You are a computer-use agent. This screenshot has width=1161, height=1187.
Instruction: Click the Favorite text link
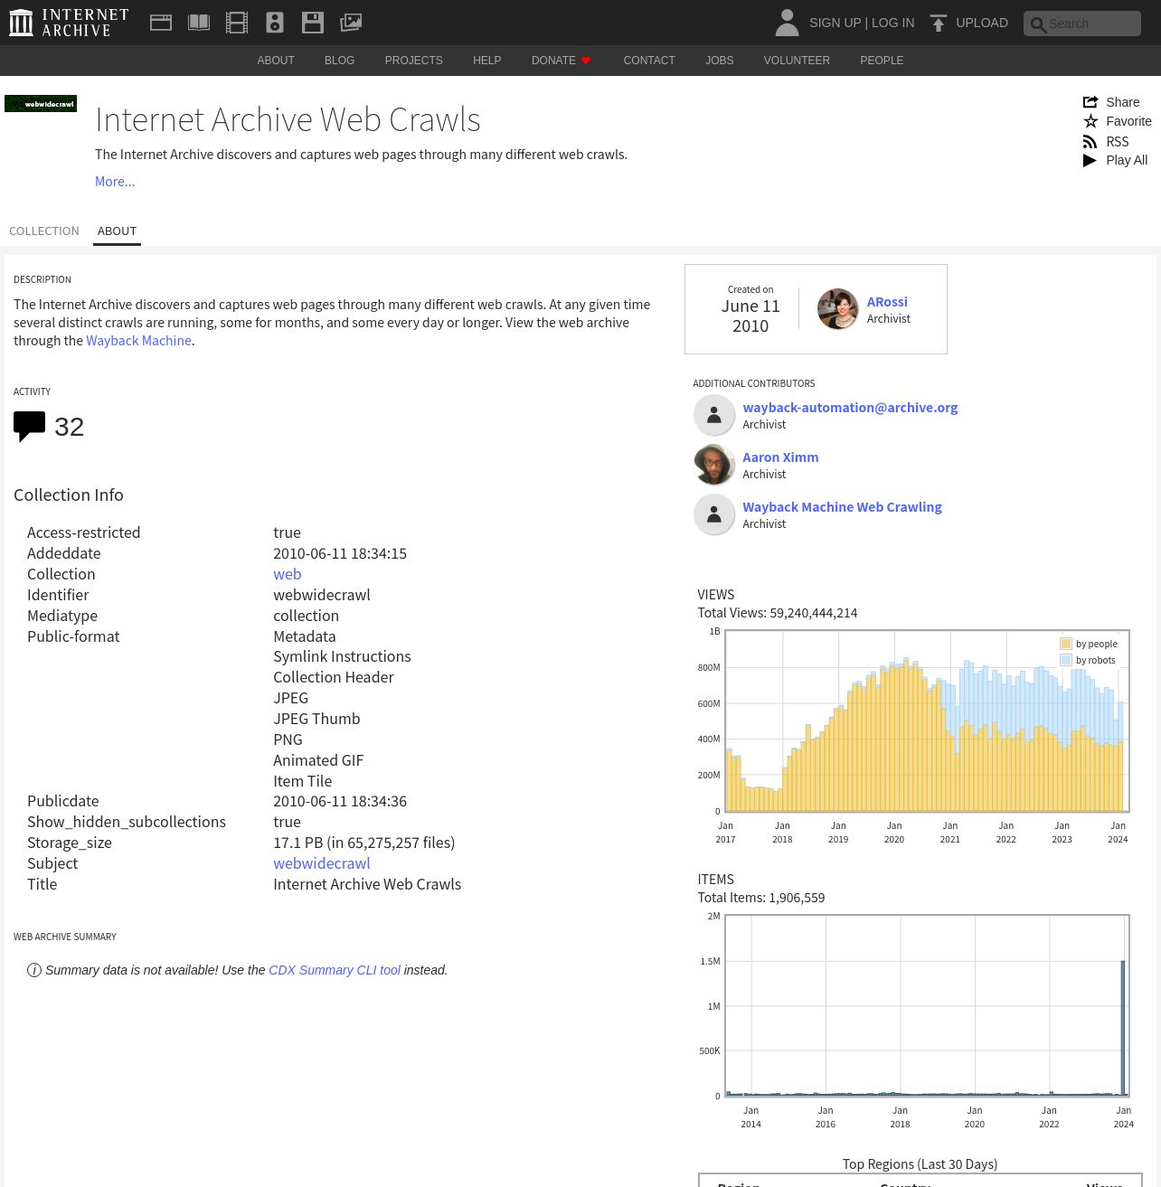[x=1128, y=121]
